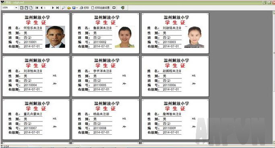
Task: Select student card numbered 20110001
Action: pyautogui.click(x=36, y=33)
